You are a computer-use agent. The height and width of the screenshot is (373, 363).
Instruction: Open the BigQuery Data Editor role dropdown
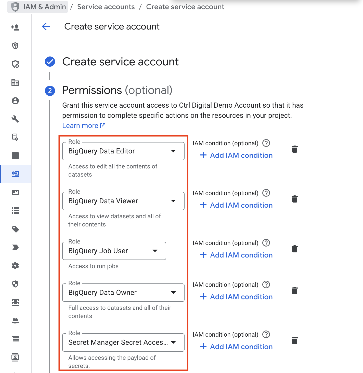123,151
